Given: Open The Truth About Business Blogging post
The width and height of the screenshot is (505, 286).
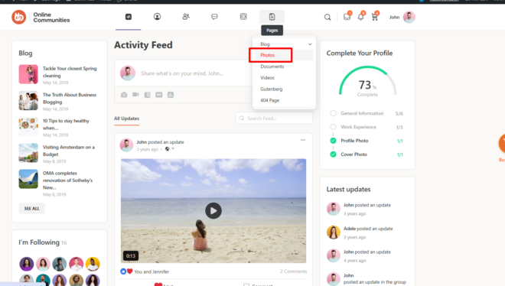Looking at the screenshot, I should click(x=70, y=99).
